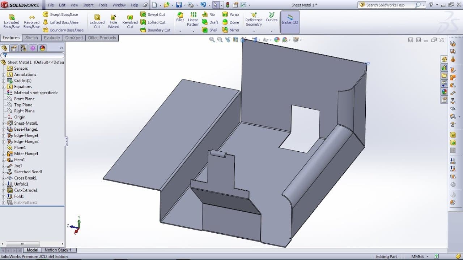
Task: Click the Cross-Break tool in right toolbar
Action: (x=453, y=109)
